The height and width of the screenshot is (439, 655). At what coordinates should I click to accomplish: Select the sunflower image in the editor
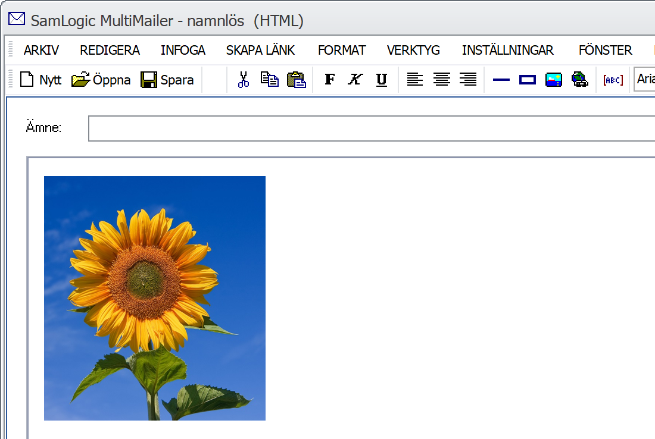pyautogui.click(x=155, y=298)
